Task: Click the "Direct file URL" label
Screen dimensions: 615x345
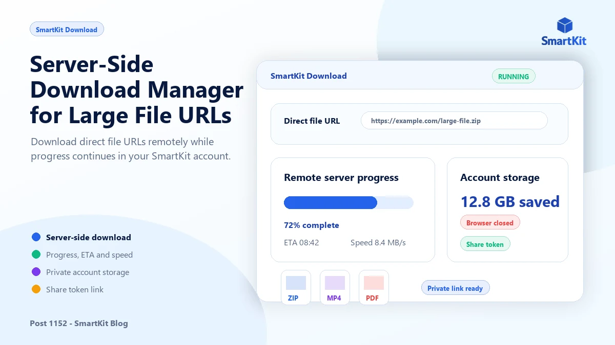Action: point(312,121)
